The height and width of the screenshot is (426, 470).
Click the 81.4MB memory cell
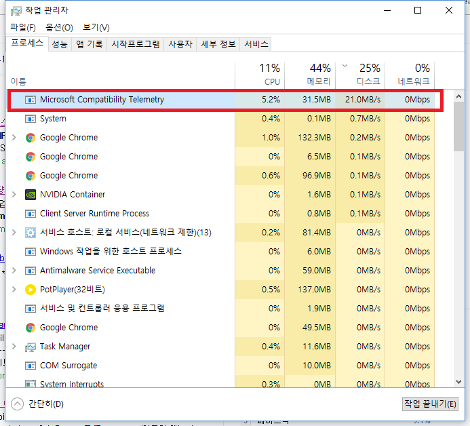(x=310, y=233)
